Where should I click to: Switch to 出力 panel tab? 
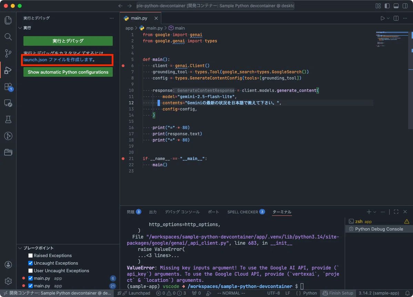[153, 212]
